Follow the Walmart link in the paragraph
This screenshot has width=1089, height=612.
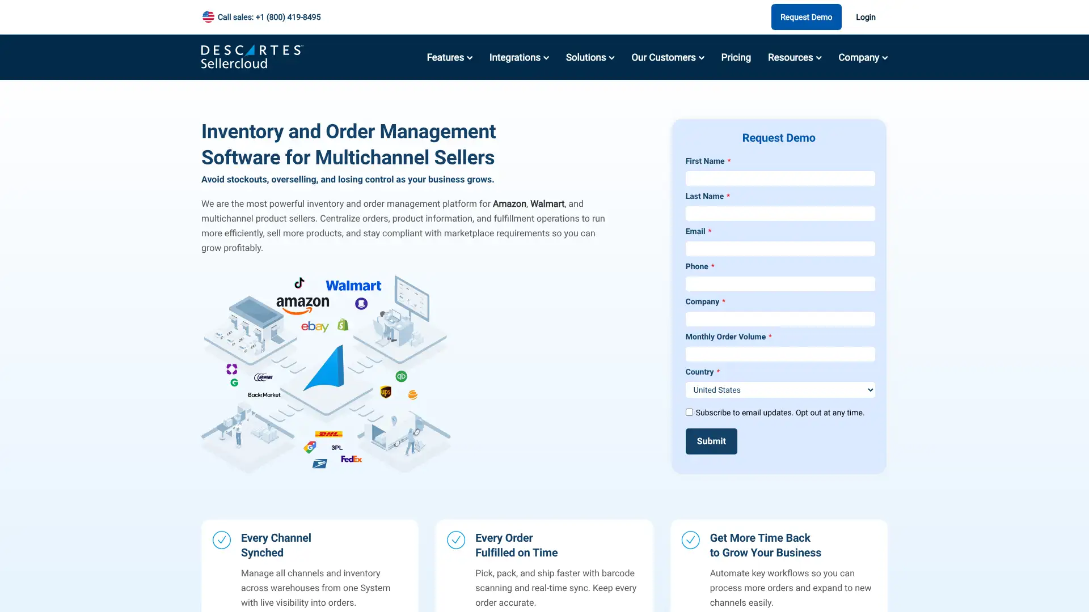[x=547, y=203]
